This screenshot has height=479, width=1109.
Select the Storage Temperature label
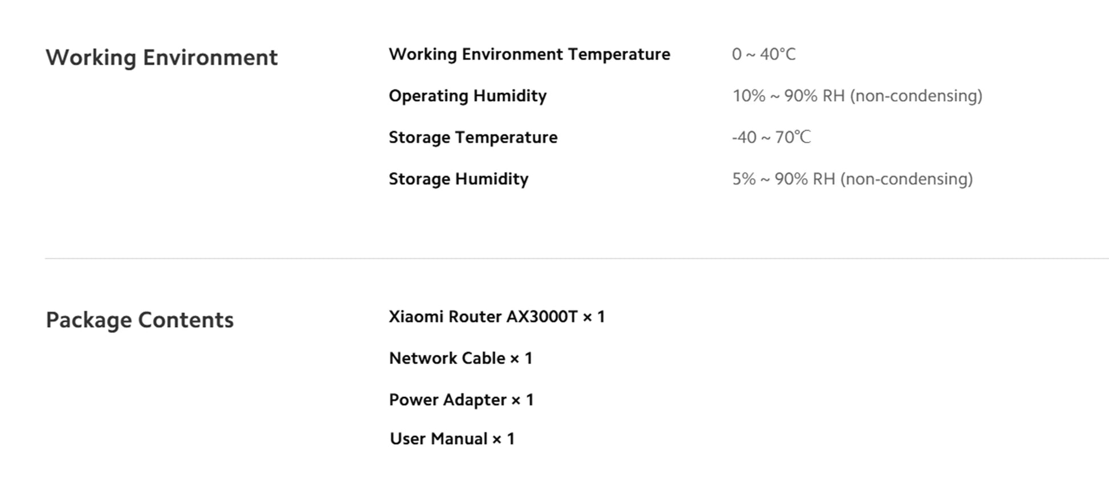(x=472, y=137)
